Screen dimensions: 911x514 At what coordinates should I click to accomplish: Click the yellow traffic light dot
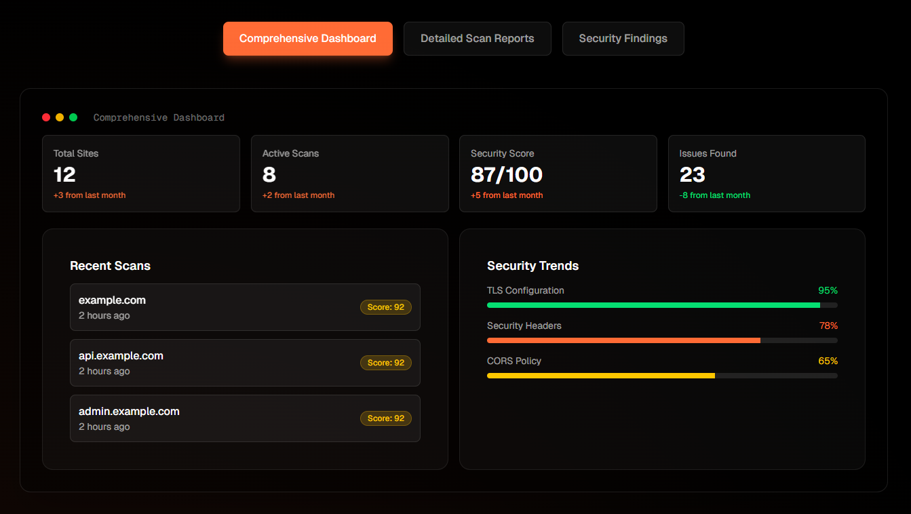point(59,117)
